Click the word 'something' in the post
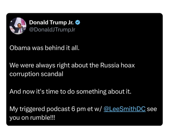169x132 pixels. [x=91, y=92]
